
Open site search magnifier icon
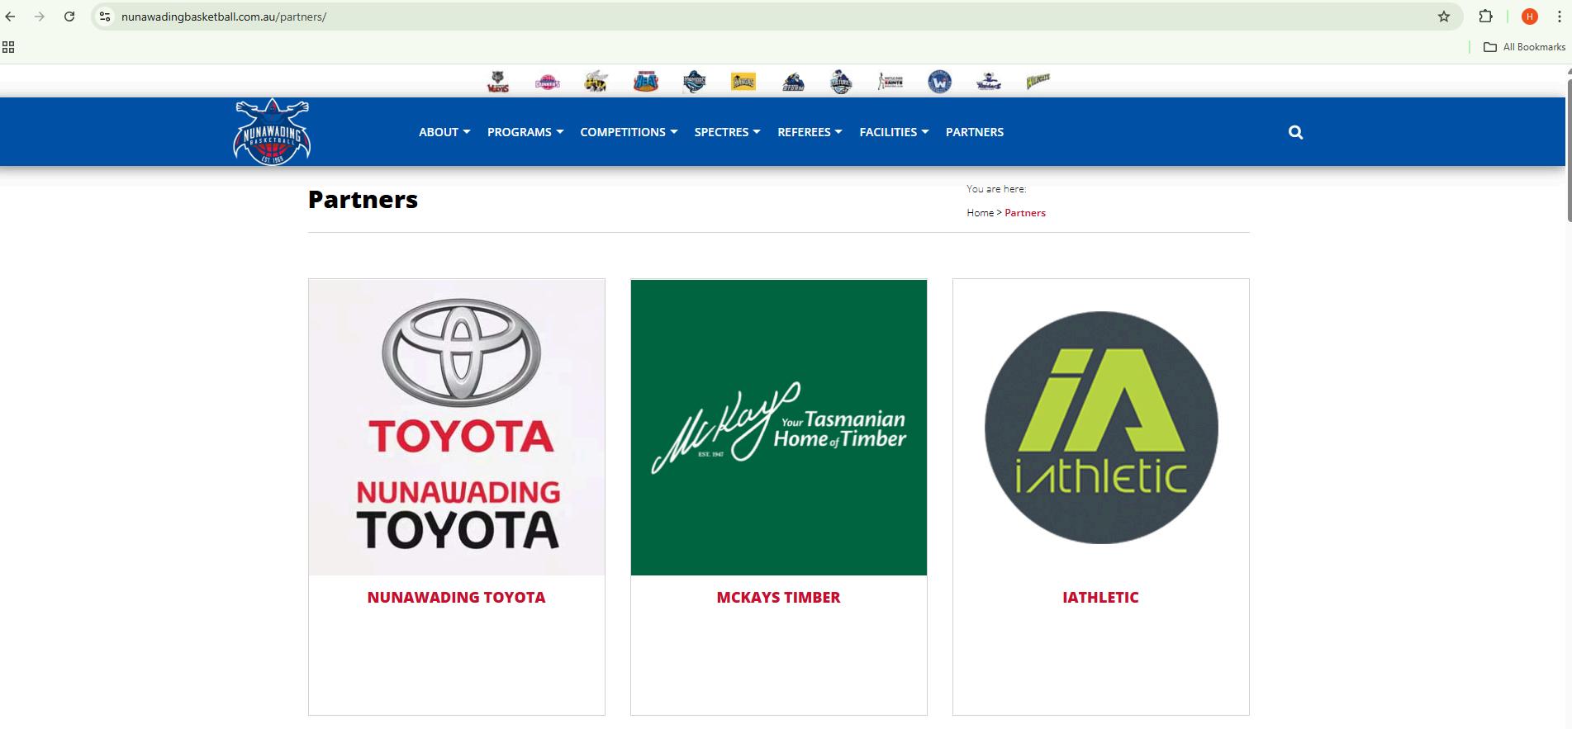(1295, 132)
